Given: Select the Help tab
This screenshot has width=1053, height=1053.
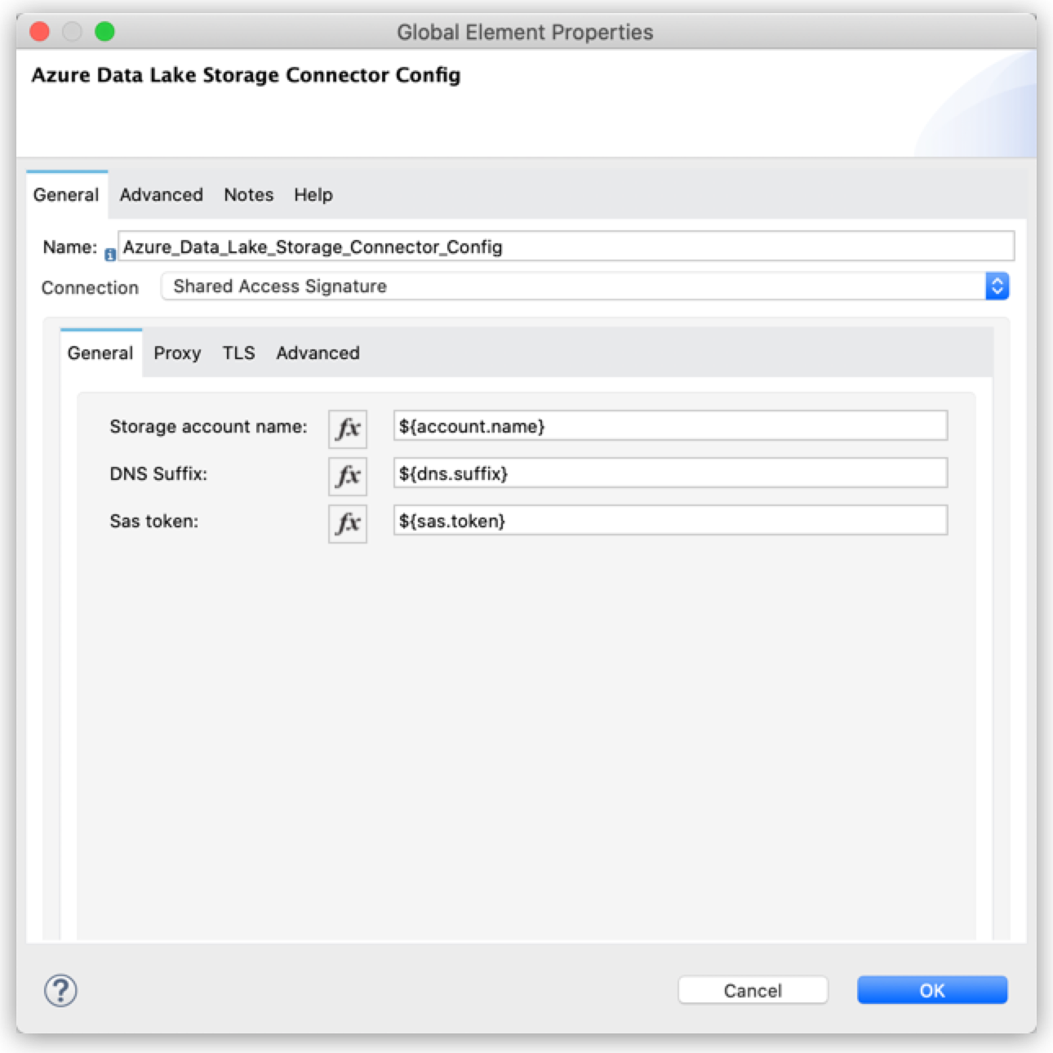Looking at the screenshot, I should coord(313,194).
